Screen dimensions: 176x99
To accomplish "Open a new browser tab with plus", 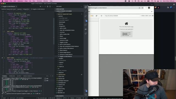I will pos(90,5).
